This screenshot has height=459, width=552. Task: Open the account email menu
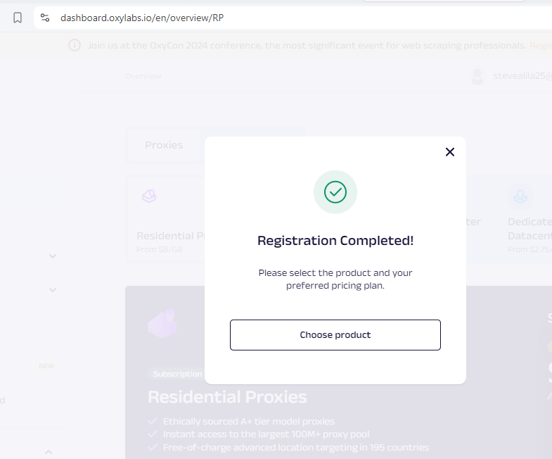(x=522, y=76)
